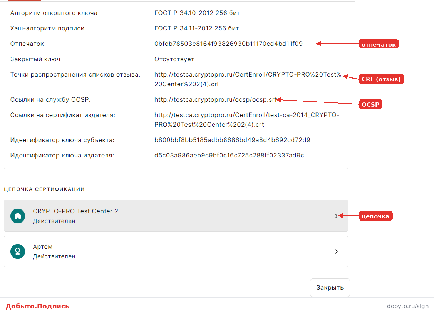This screenshot has width=434, height=315.
Task: Click the red цепочка annotation label
Action: (375, 216)
